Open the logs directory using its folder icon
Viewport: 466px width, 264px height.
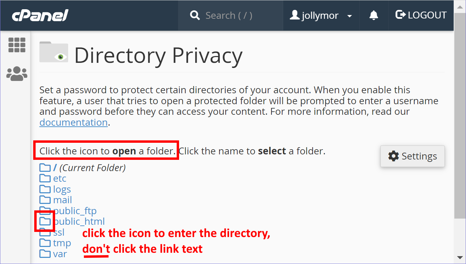[x=45, y=189]
